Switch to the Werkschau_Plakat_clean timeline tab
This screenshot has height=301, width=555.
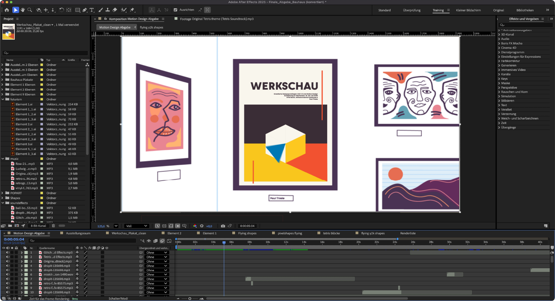[x=129, y=233]
